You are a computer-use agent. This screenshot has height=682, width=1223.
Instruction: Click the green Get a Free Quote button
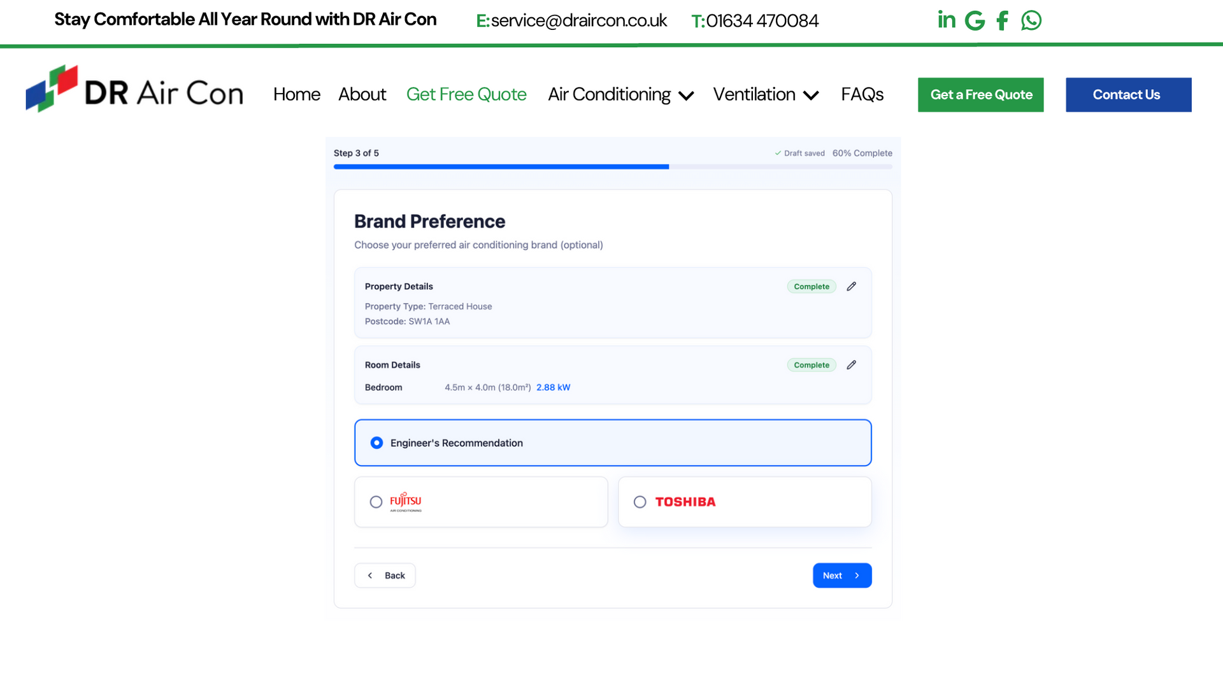click(x=980, y=94)
